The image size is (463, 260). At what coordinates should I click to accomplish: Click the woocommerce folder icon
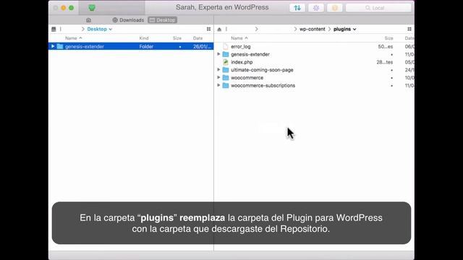pyautogui.click(x=226, y=77)
